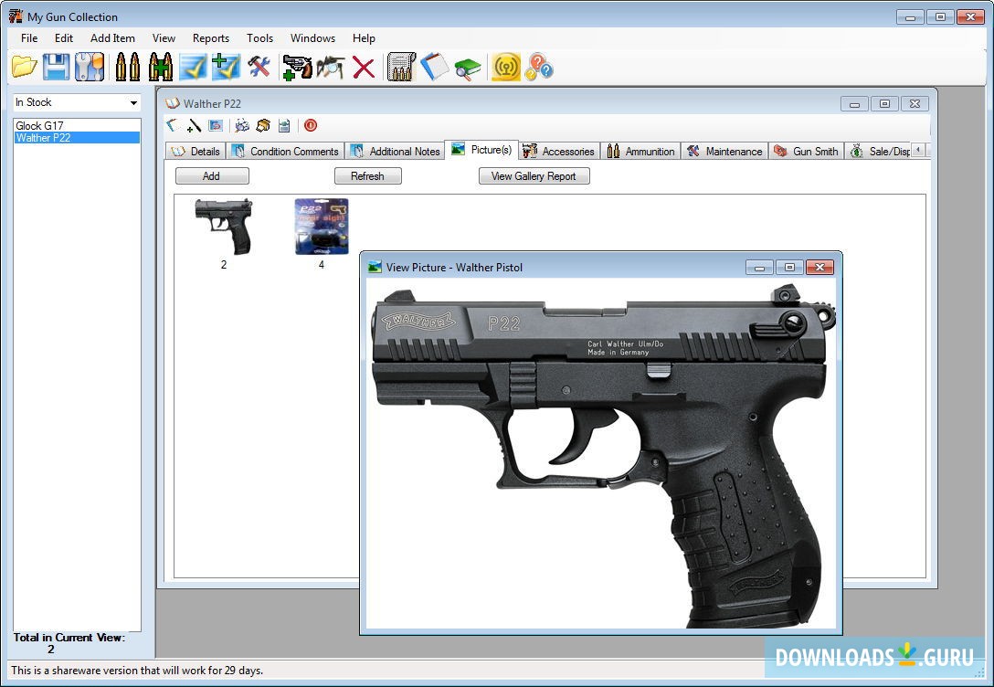Viewport: 994px width, 687px height.
Task: Click first icon in Walther P22 toolbar
Action: [172, 125]
